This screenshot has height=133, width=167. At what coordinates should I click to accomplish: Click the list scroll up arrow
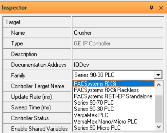[x=159, y=85]
